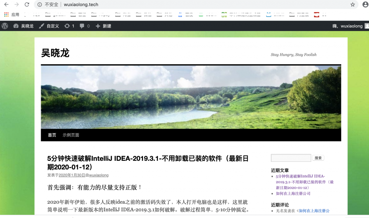Open the WordPress logo menu

point(5,26)
